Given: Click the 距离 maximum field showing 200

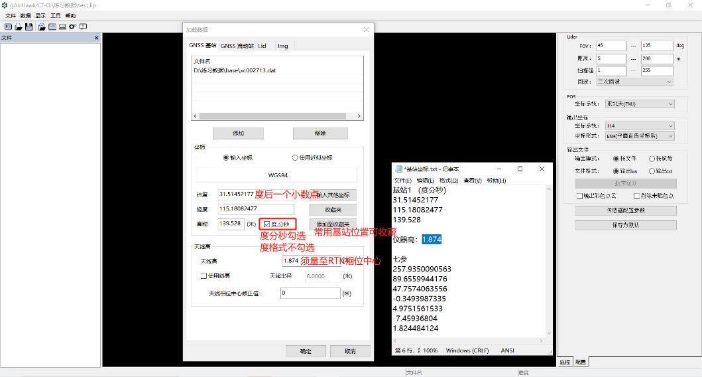Looking at the screenshot, I should [657, 58].
